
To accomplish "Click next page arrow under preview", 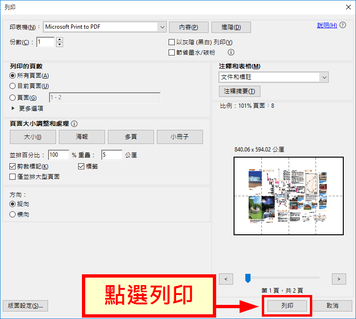I will tap(339, 279).
